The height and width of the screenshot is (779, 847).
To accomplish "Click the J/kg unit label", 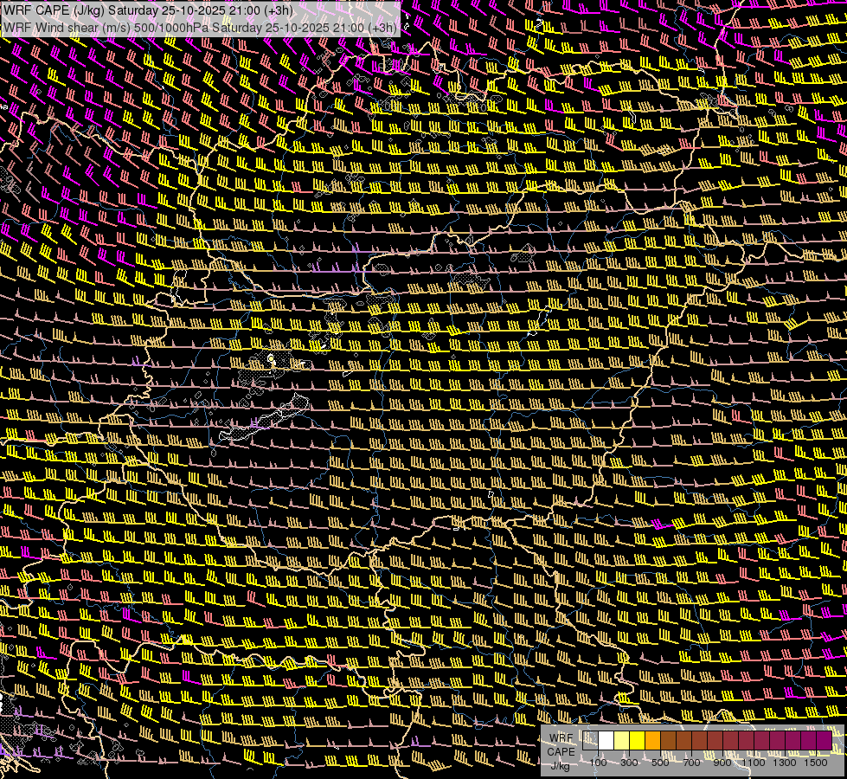I will click(561, 765).
